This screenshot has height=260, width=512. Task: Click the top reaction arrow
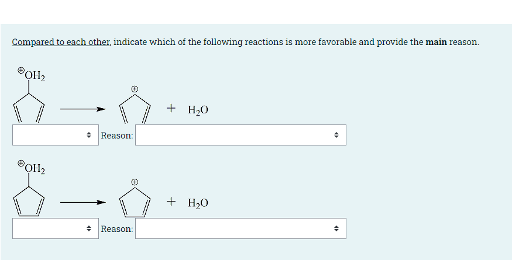83,109
